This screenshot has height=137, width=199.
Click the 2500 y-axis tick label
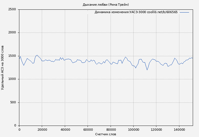click(x=12, y=9)
